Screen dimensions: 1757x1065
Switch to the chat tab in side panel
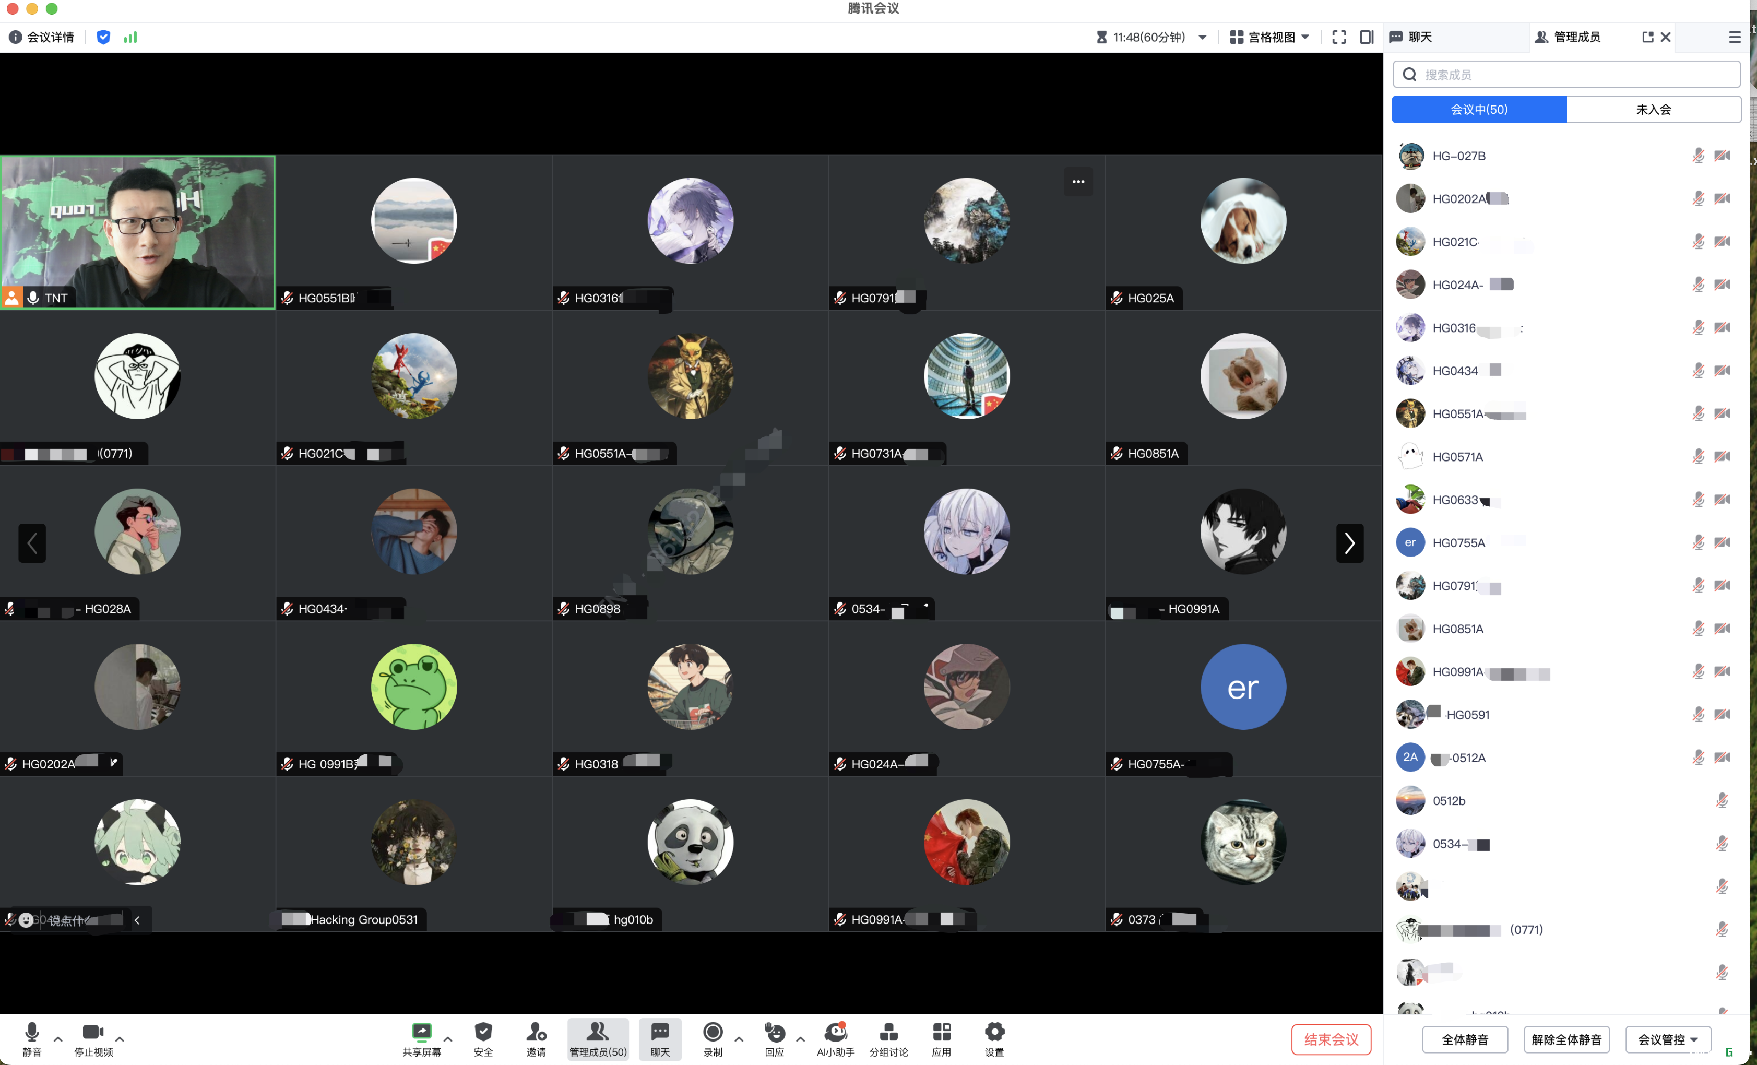click(x=1455, y=37)
